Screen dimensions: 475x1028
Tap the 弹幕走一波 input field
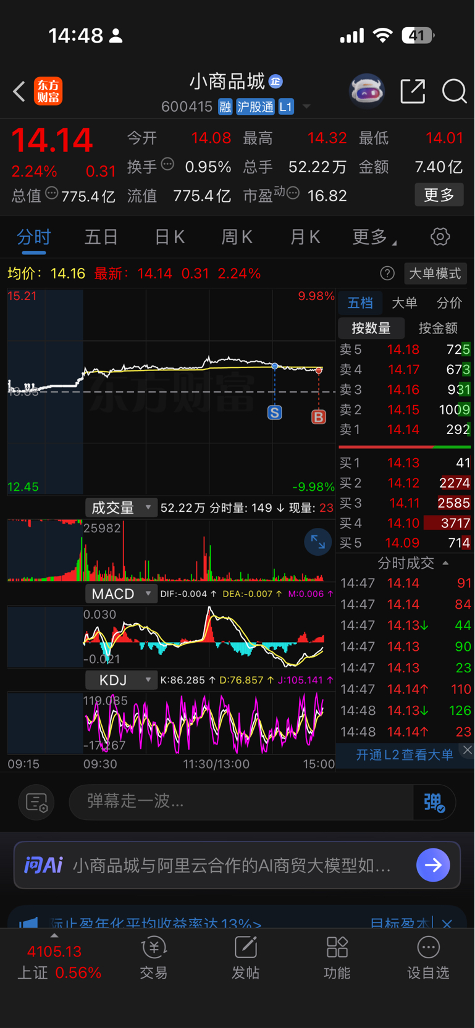[241, 801]
